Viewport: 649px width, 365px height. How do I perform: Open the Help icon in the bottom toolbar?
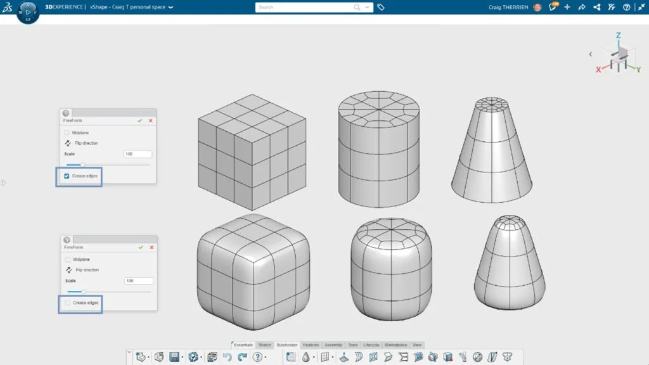click(257, 357)
